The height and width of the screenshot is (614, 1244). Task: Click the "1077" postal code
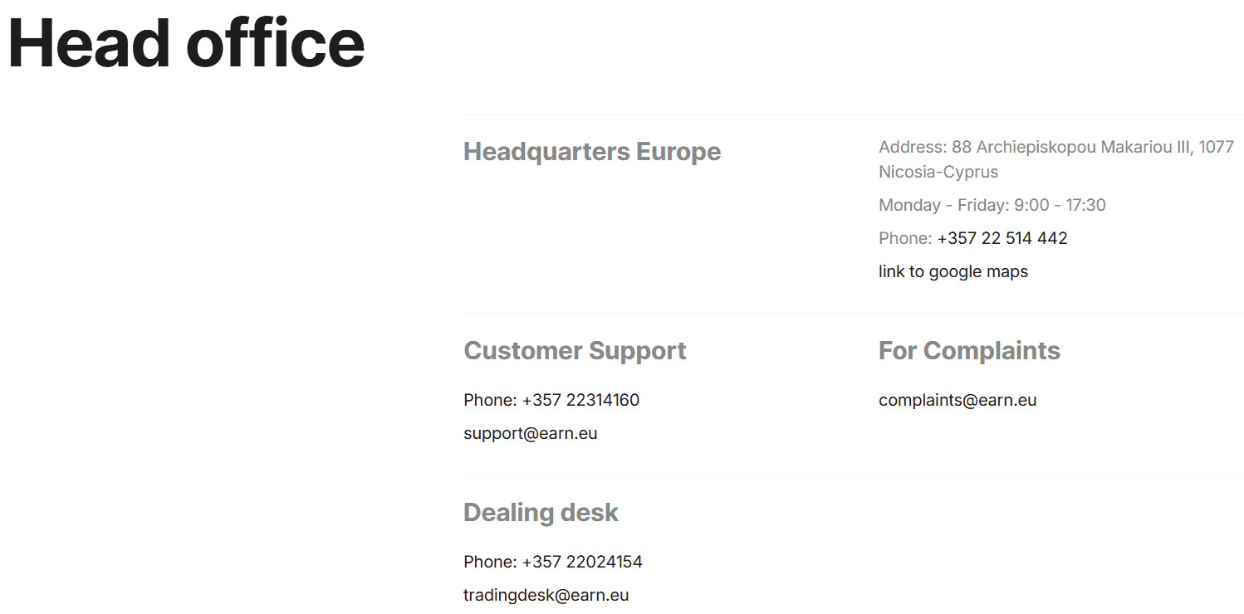(x=1217, y=147)
